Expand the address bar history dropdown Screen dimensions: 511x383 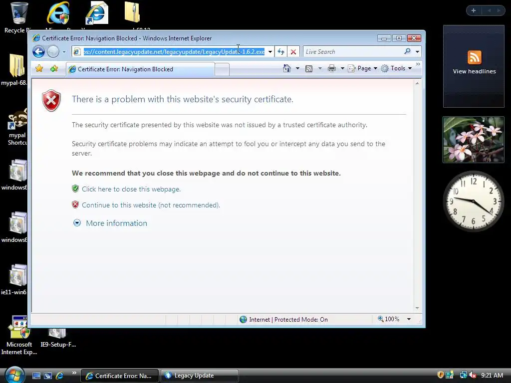click(x=270, y=52)
